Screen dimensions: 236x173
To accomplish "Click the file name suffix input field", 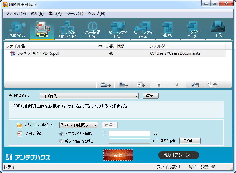I will pyautogui.click(x=129, y=134).
